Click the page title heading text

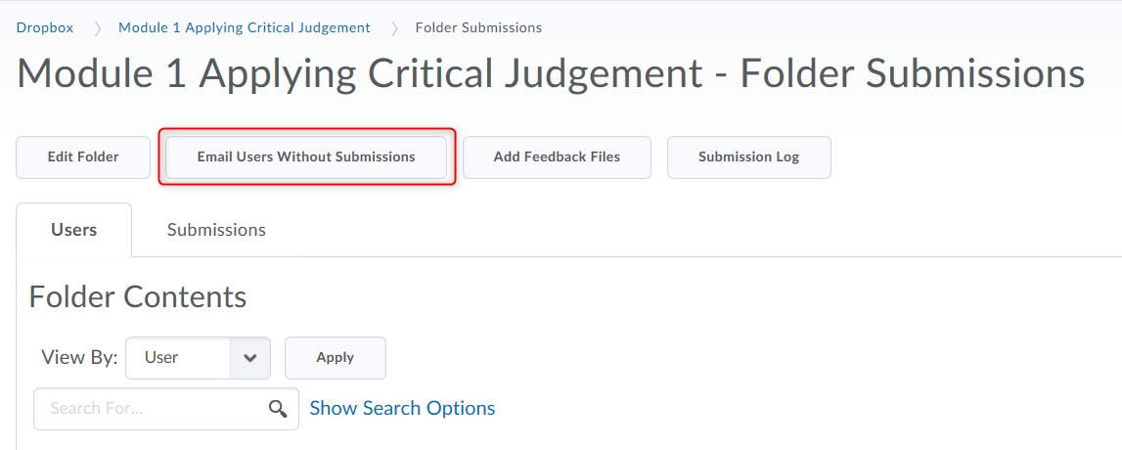coord(551,74)
